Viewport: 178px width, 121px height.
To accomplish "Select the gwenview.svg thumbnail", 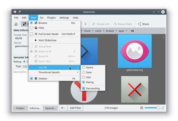I will [x=135, y=51].
